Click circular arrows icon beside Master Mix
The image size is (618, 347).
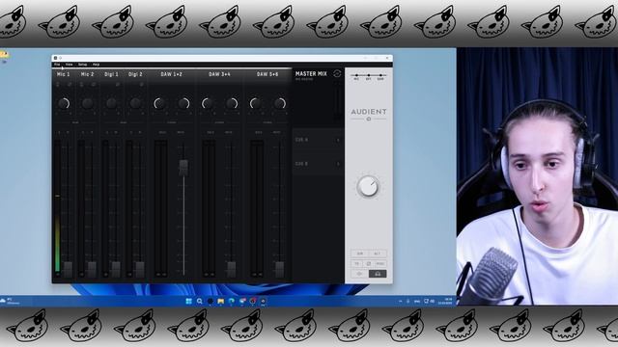click(337, 74)
